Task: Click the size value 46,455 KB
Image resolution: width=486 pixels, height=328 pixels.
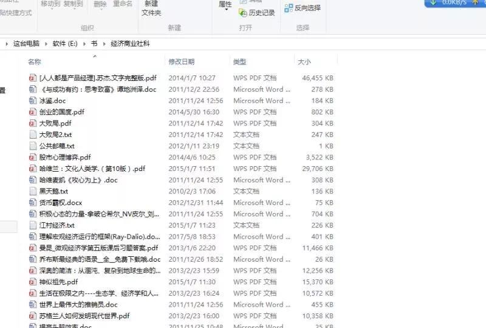Action: 318,78
